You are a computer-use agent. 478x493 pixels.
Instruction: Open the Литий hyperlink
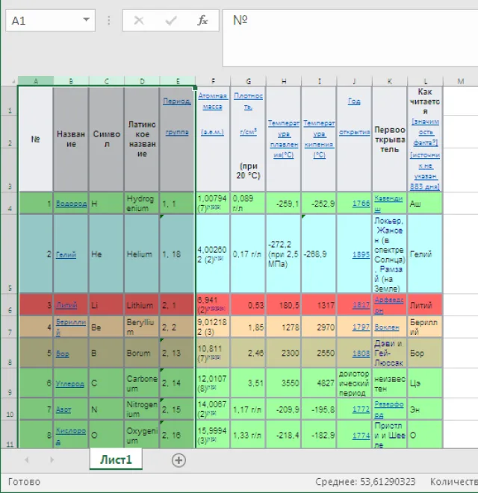pyautogui.click(x=66, y=305)
